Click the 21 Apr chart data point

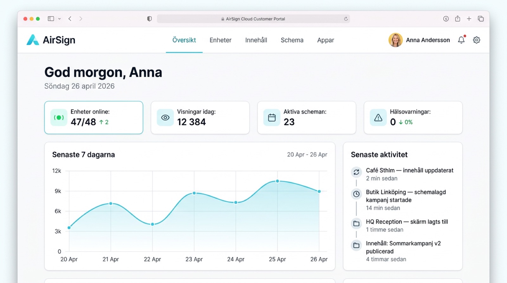click(111, 203)
